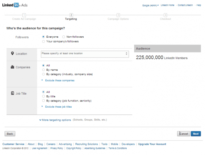Click step 1 Create Ad Campaign marker
The width and height of the screenshot is (205, 155).
click(x=24, y=15)
